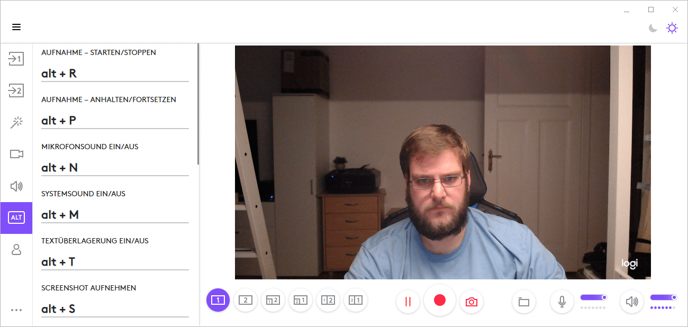Open Source 2 settings in sidebar

coord(16,91)
